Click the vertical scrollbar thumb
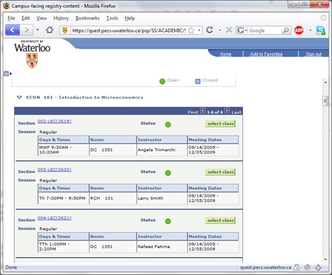 tap(325, 101)
